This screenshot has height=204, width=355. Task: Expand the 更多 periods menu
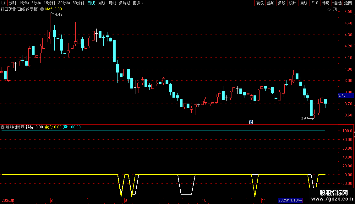(x=138, y=3)
